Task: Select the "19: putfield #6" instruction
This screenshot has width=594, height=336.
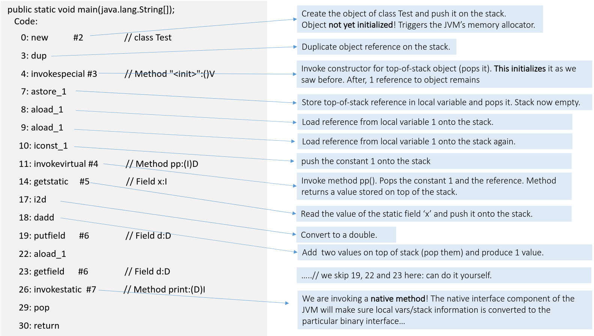Action: 54,235
